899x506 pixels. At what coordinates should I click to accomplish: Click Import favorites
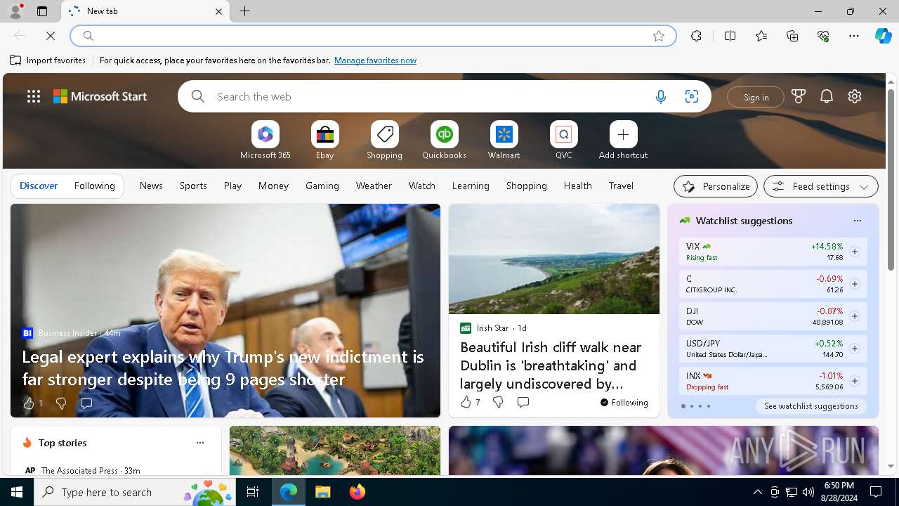pyautogui.click(x=48, y=60)
